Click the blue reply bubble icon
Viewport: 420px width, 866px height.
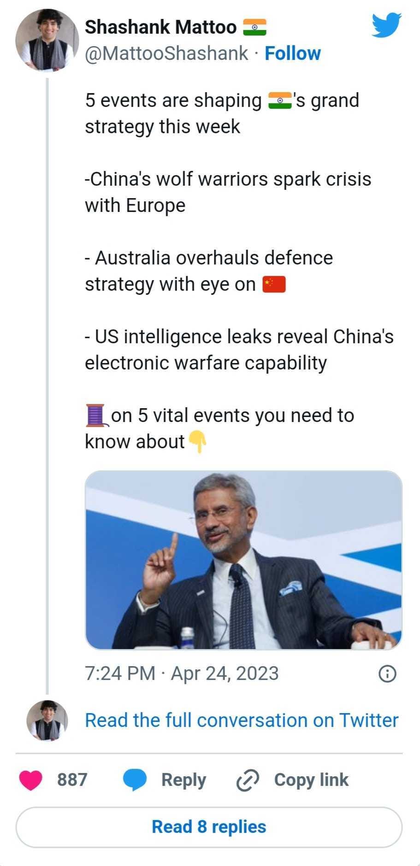point(135,780)
